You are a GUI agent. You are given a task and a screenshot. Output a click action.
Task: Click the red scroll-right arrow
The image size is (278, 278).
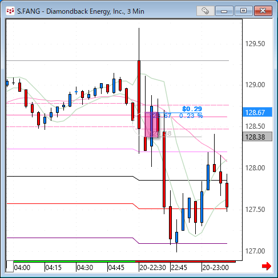point(267,266)
